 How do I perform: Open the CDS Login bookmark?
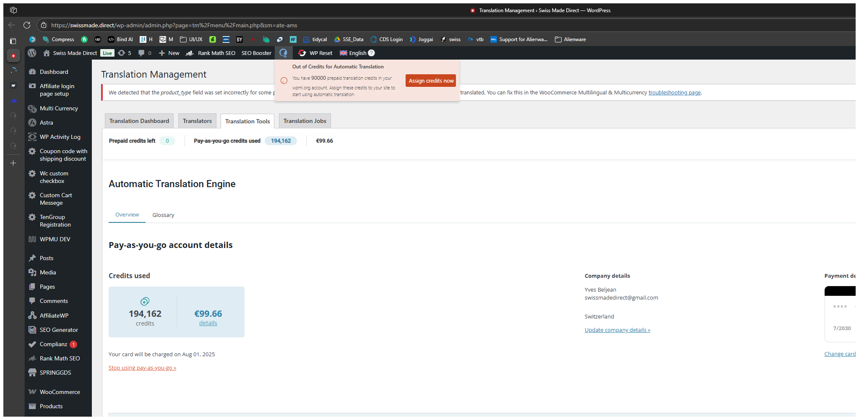pyautogui.click(x=386, y=39)
